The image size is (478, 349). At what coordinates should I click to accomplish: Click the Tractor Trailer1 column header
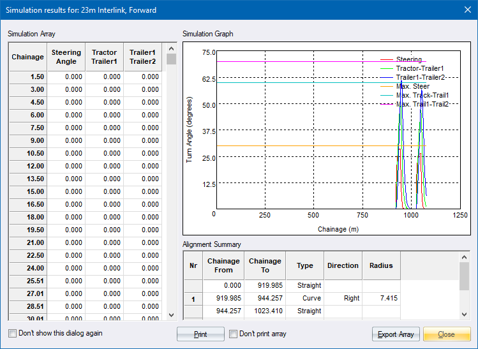tap(104, 57)
